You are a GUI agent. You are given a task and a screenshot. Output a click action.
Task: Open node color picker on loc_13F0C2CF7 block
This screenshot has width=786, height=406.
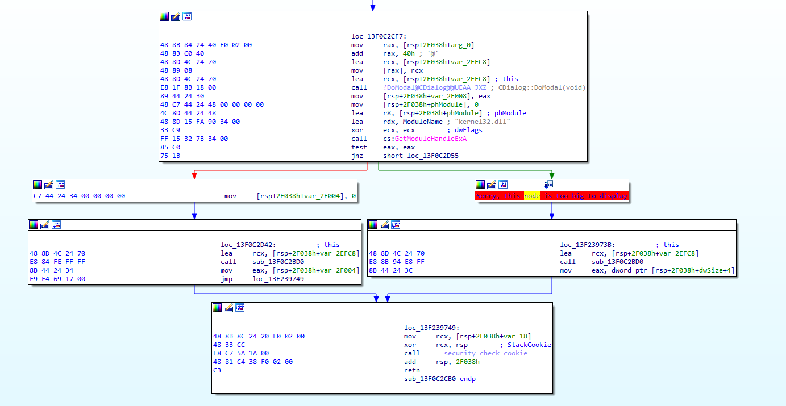tap(164, 16)
